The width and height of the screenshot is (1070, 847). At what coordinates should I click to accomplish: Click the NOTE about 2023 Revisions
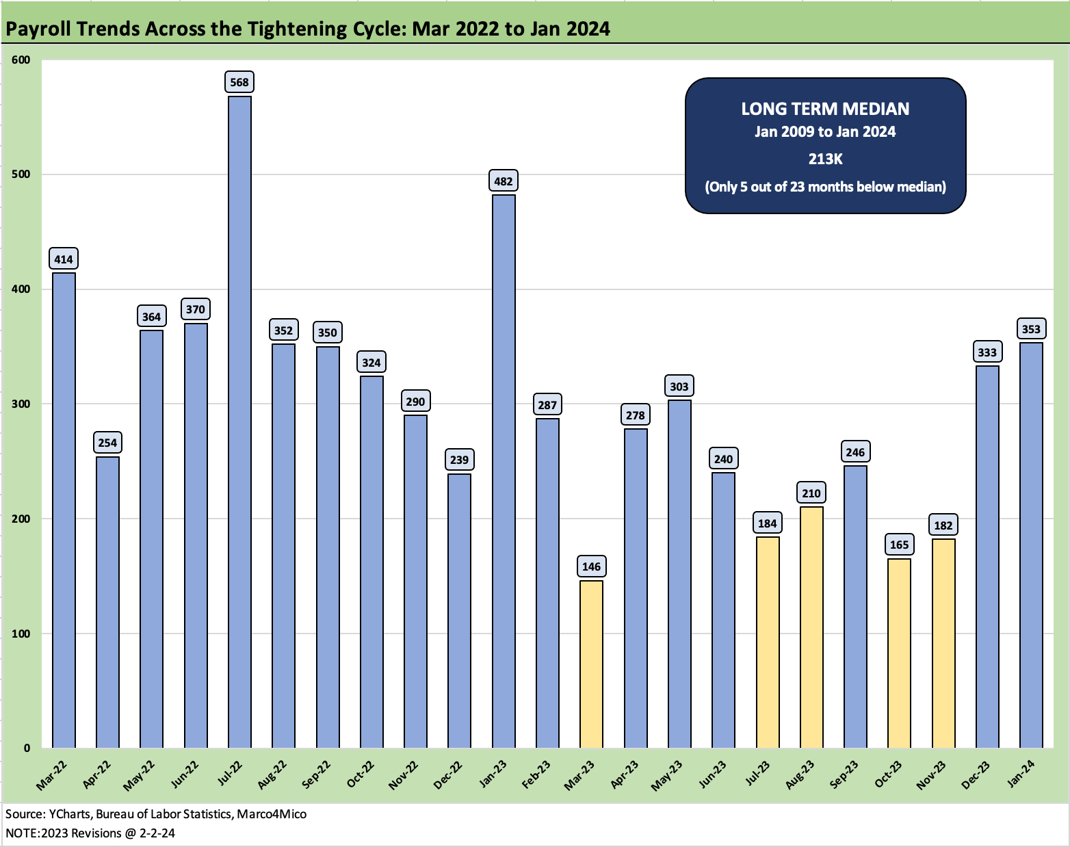(92, 833)
